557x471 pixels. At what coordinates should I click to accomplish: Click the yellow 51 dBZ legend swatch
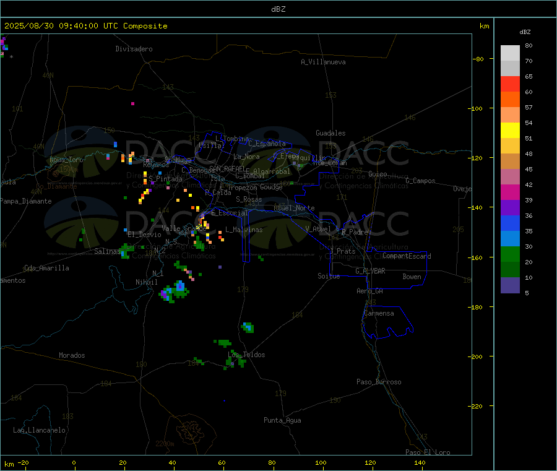click(x=510, y=131)
